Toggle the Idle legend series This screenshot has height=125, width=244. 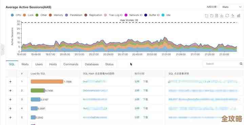point(166,15)
